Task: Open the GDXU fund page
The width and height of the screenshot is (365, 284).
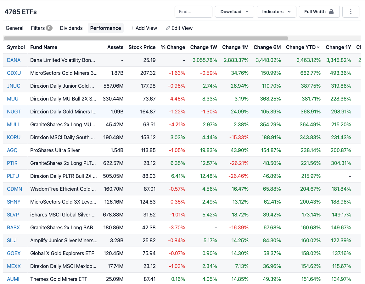Action: [x=14, y=73]
